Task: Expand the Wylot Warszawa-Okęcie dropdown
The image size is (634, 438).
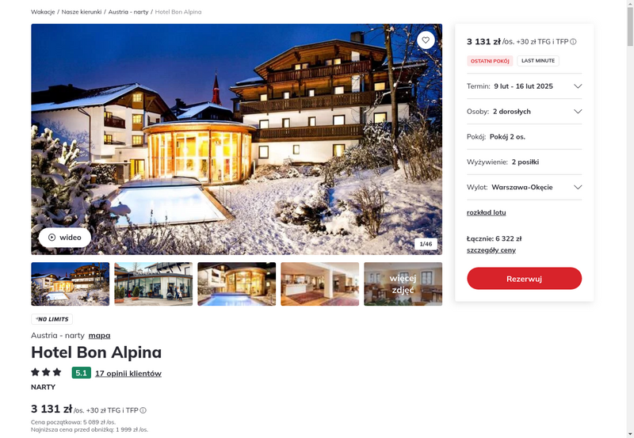Action: 524,187
